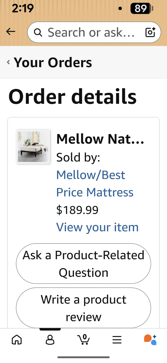Choose Write a product review
Image resolution: width=167 pixels, height=363 pixels.
point(83,308)
